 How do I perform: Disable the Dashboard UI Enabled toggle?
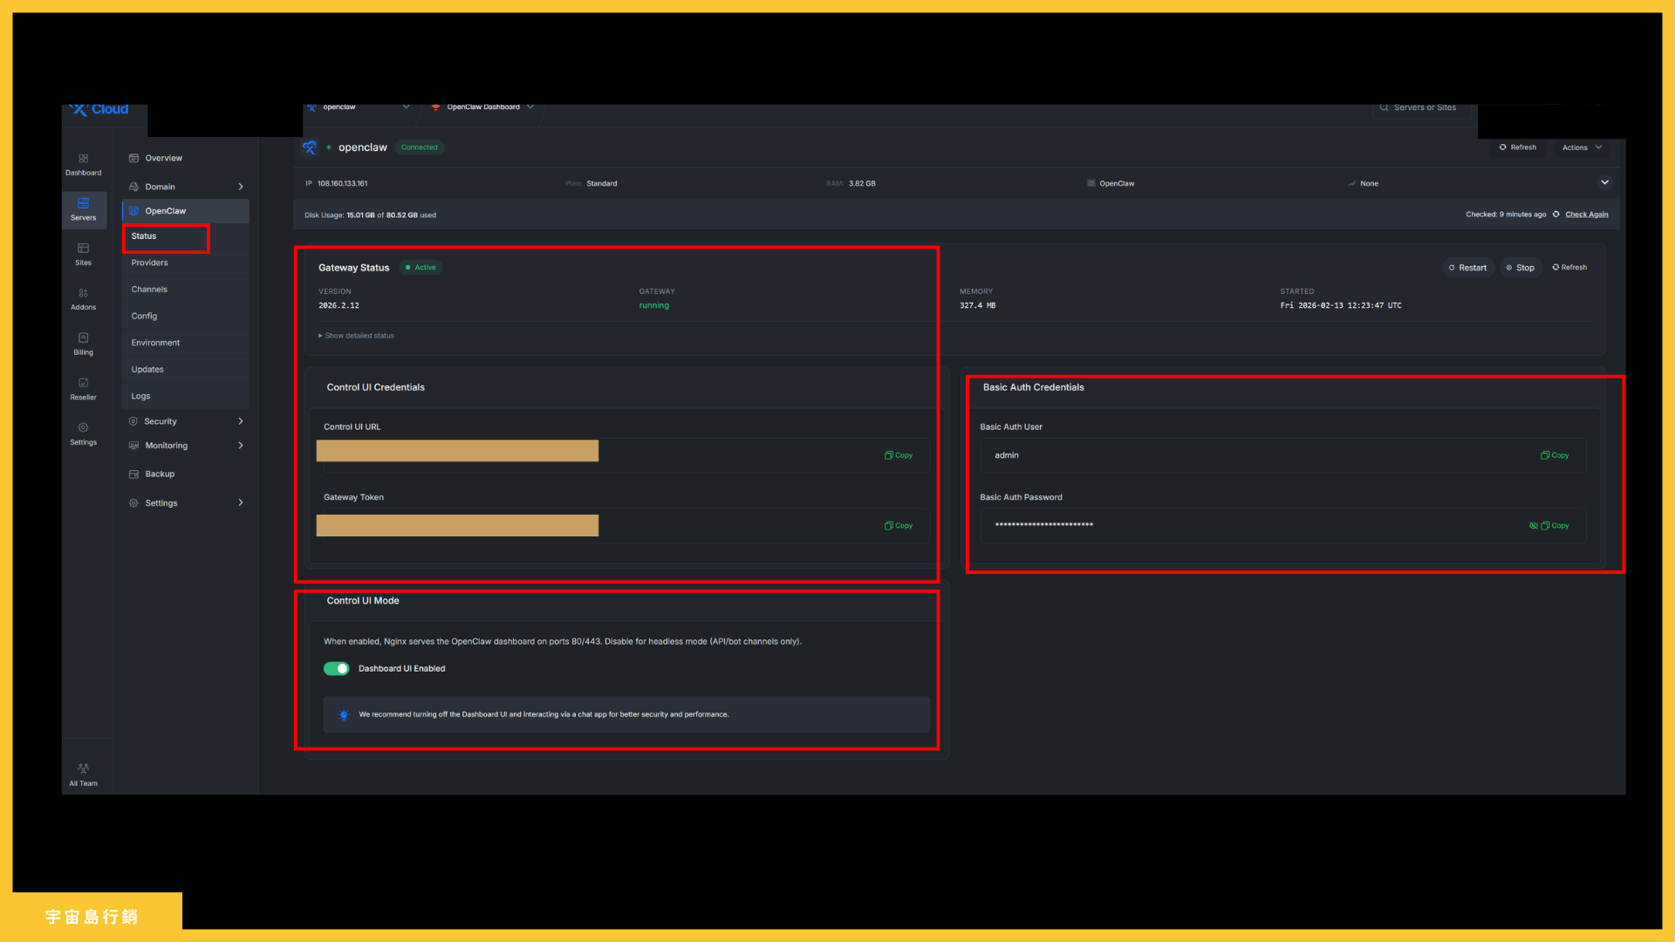tap(336, 668)
